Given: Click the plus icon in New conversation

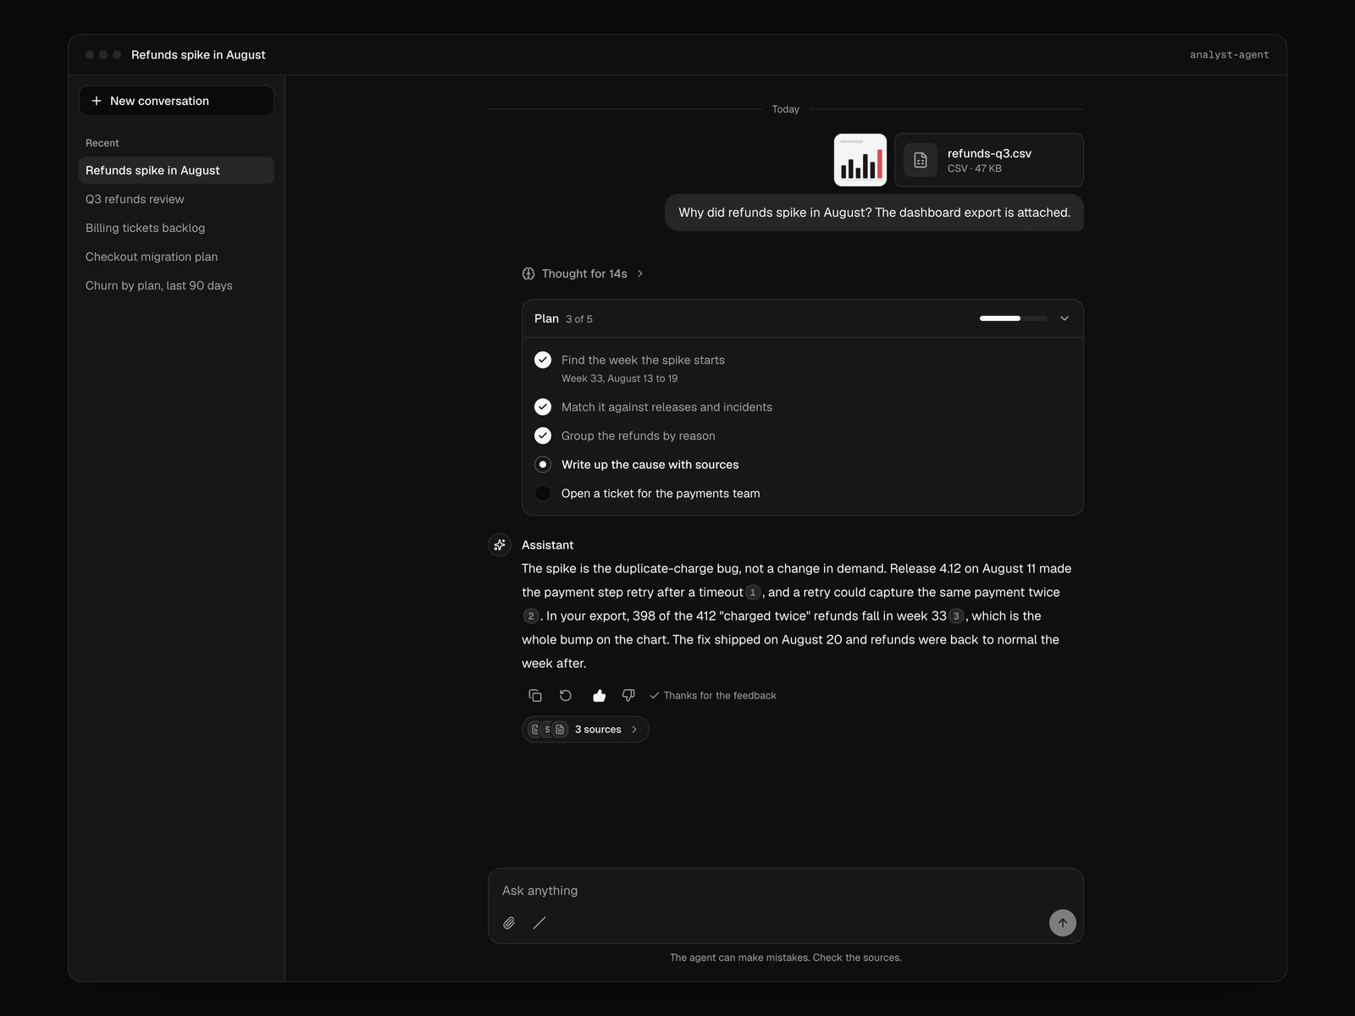Looking at the screenshot, I should pos(97,101).
